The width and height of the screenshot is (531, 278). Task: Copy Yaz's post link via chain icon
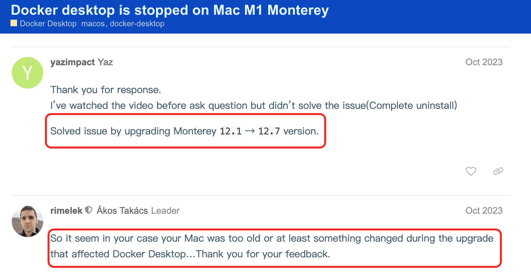pos(498,171)
